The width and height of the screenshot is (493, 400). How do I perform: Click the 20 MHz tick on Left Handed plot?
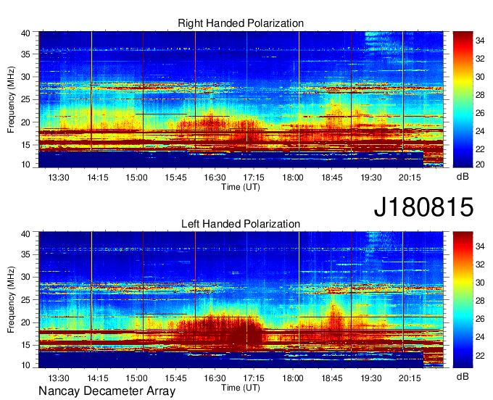(26, 322)
